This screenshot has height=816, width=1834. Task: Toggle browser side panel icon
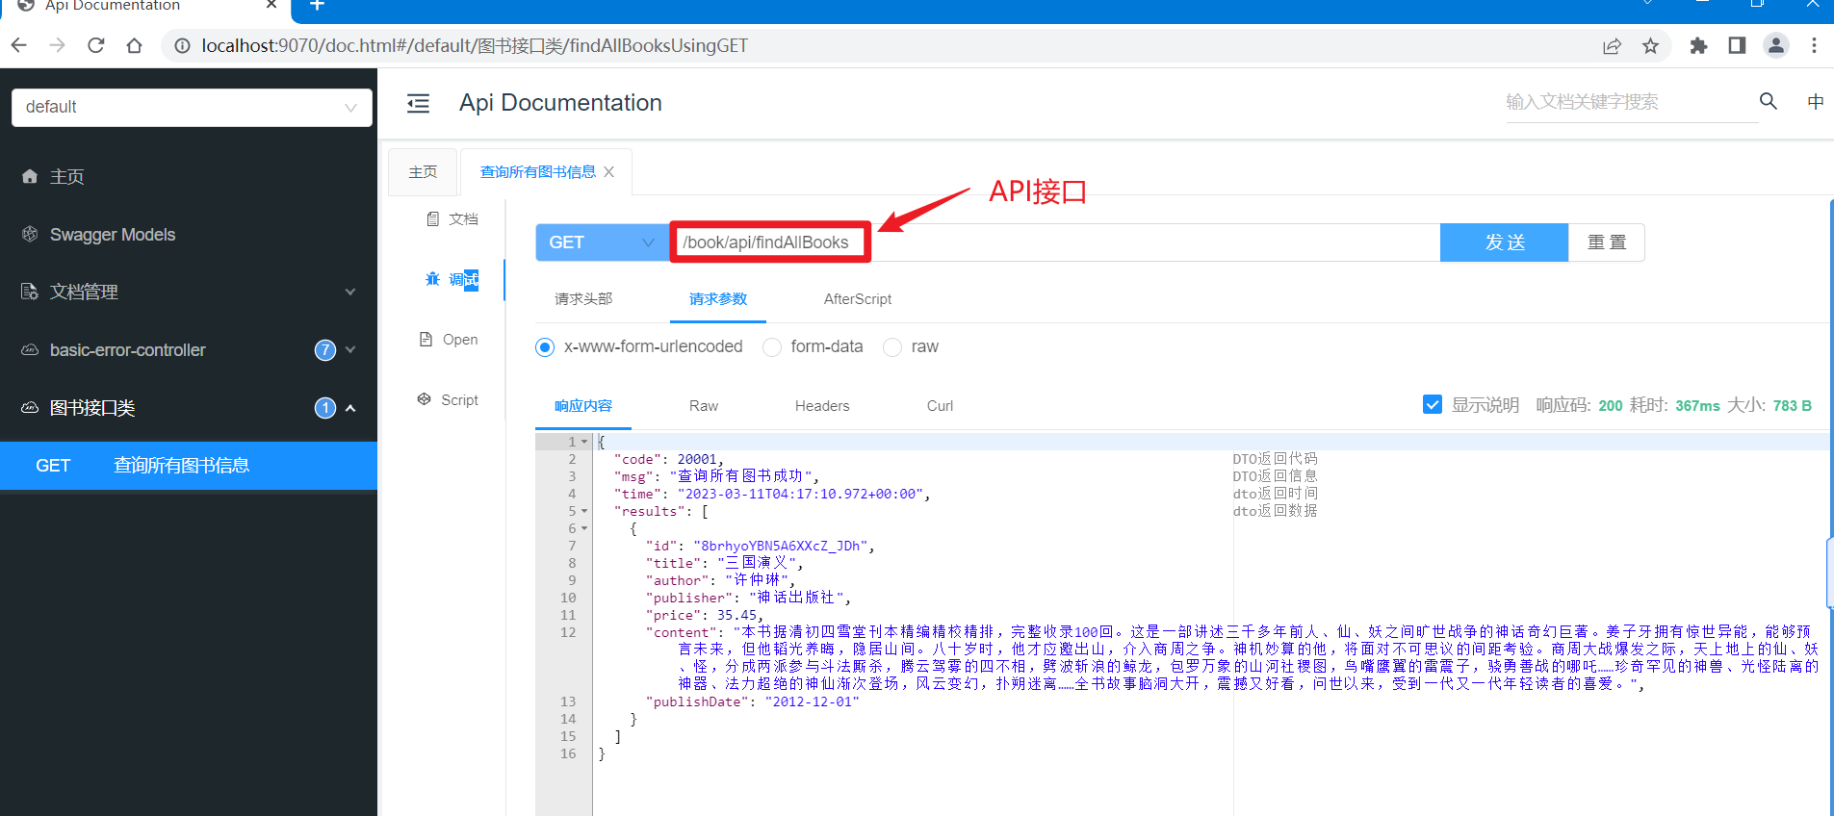pos(1737,45)
